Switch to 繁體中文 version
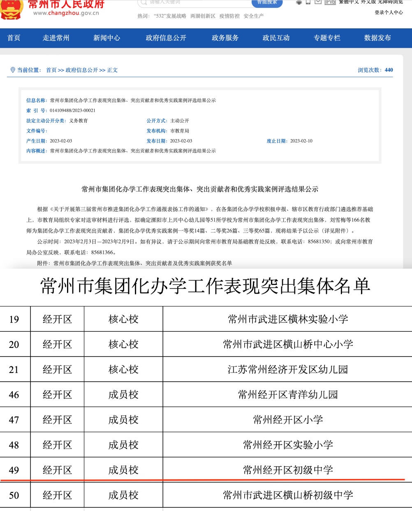This screenshot has height=511, width=412. click(349, 2)
